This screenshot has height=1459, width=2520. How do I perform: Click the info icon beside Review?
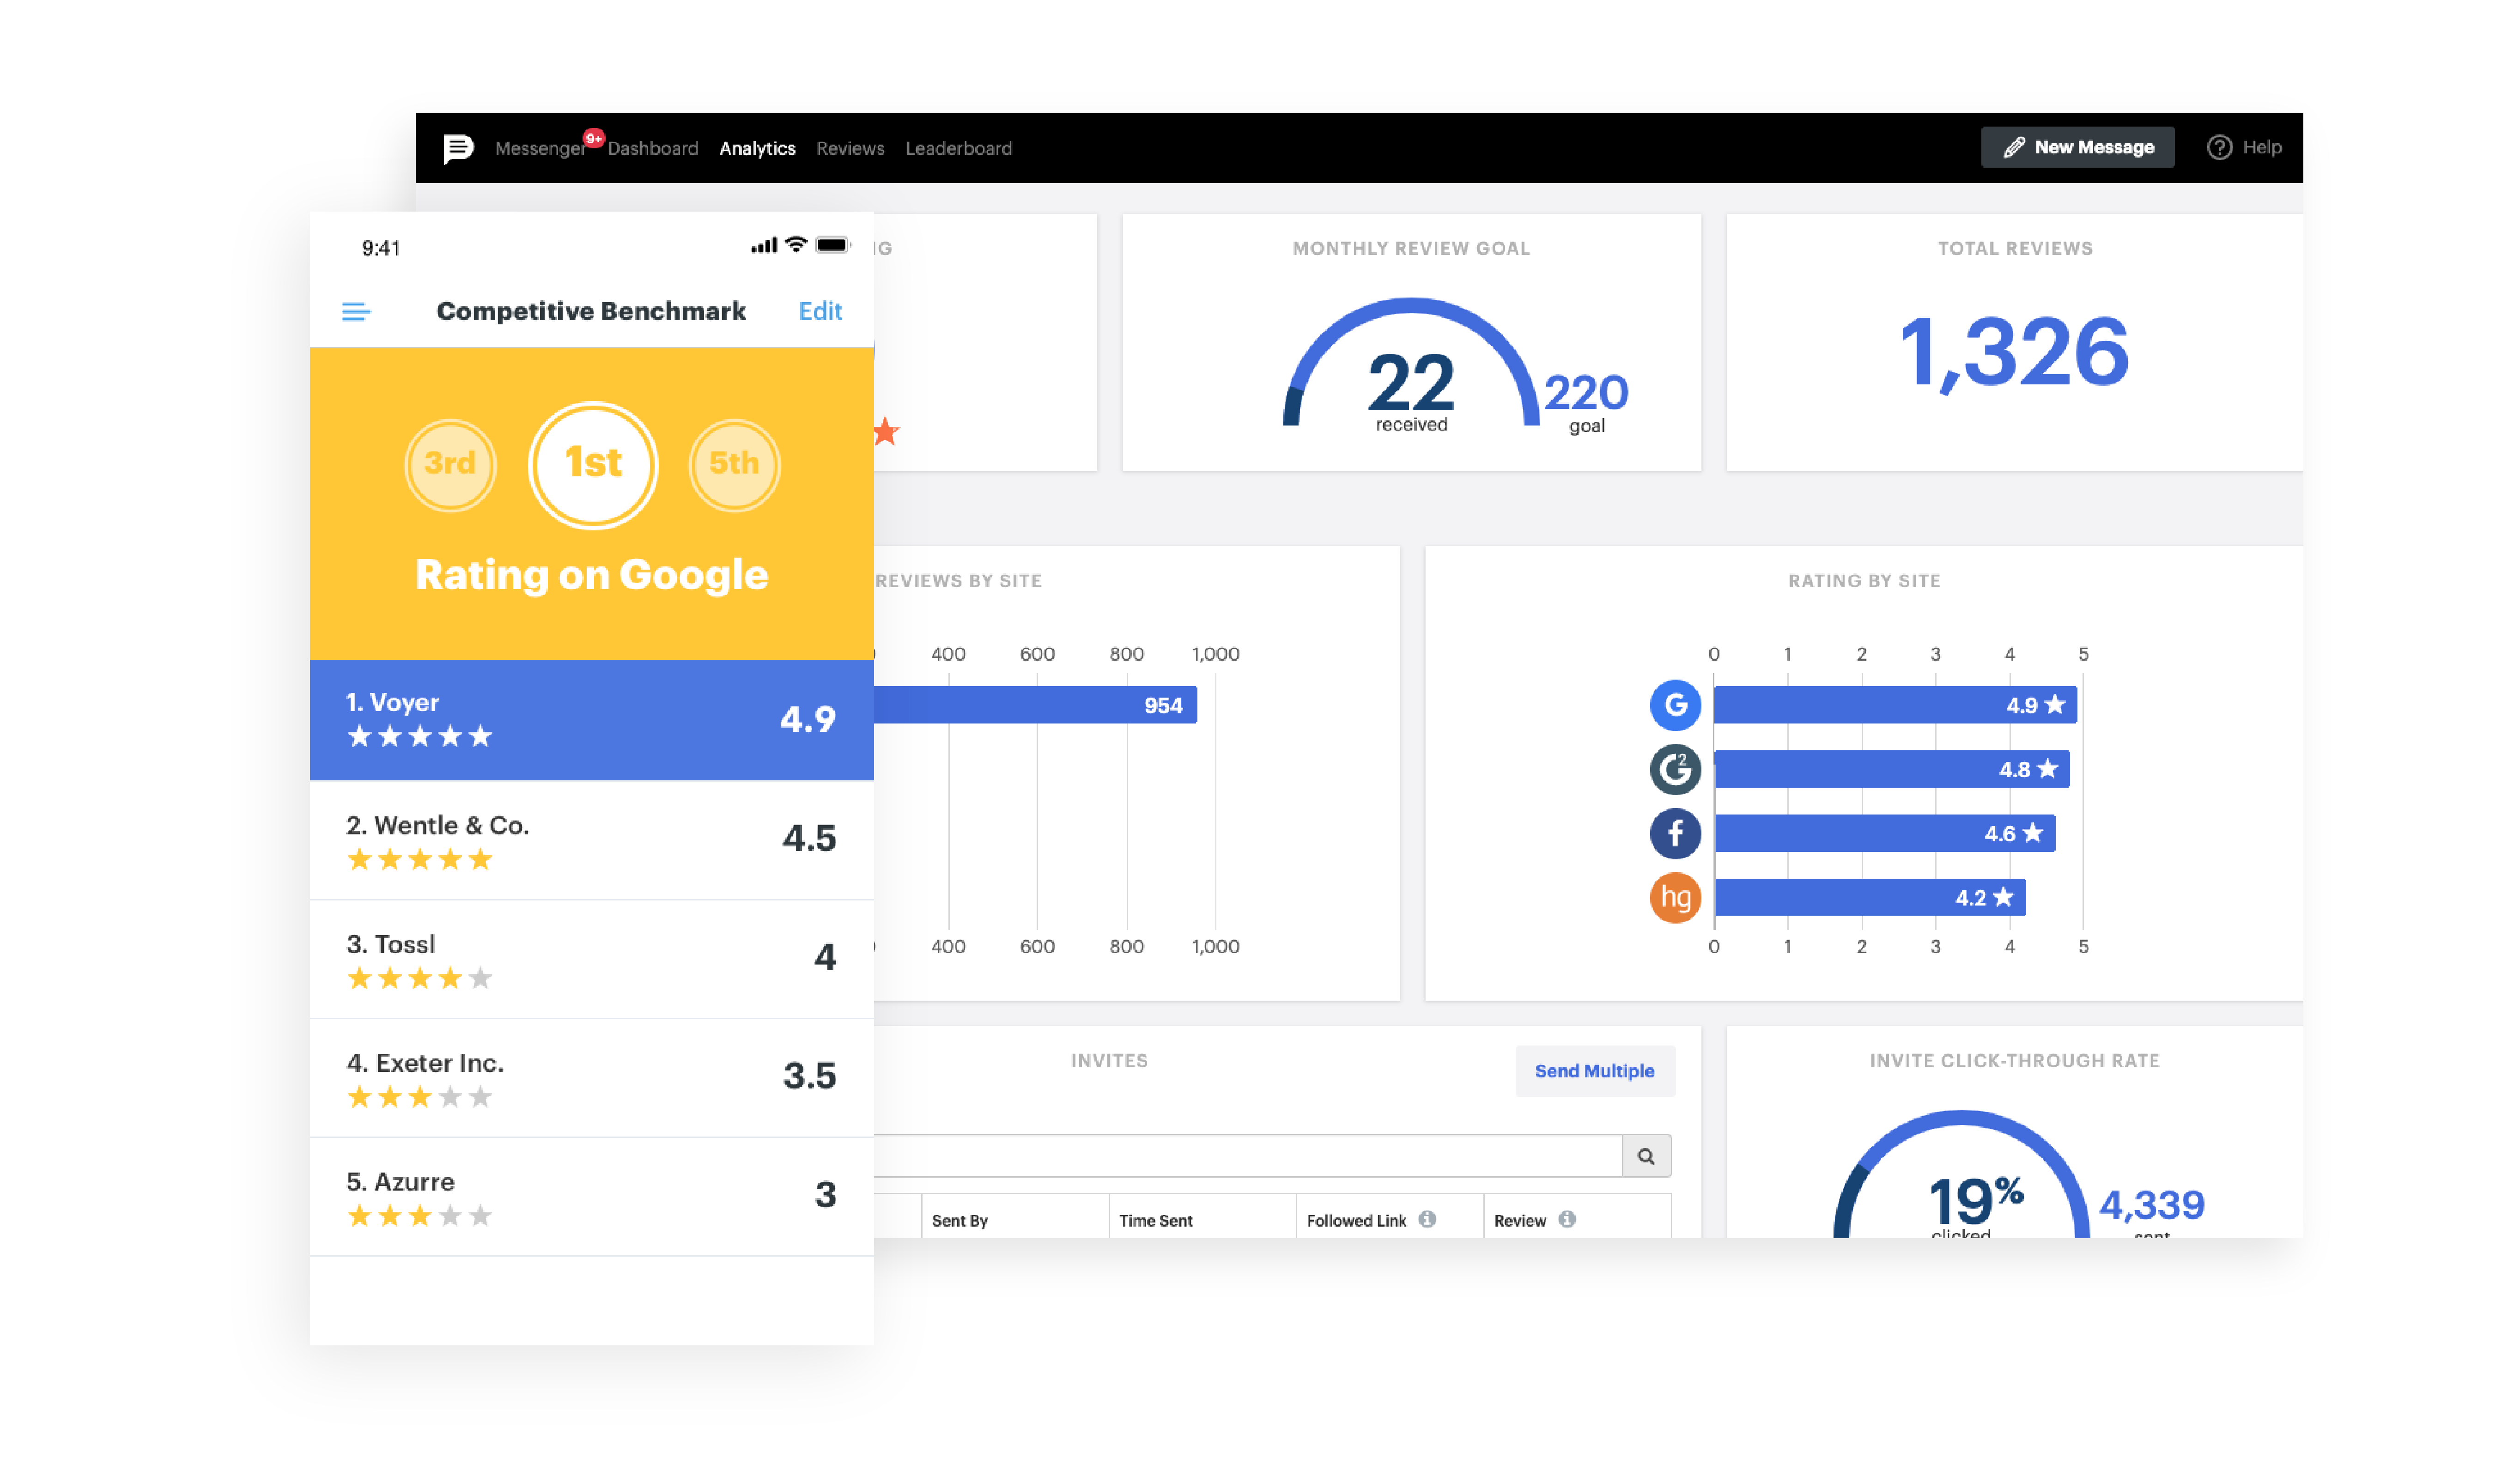pos(1567,1219)
